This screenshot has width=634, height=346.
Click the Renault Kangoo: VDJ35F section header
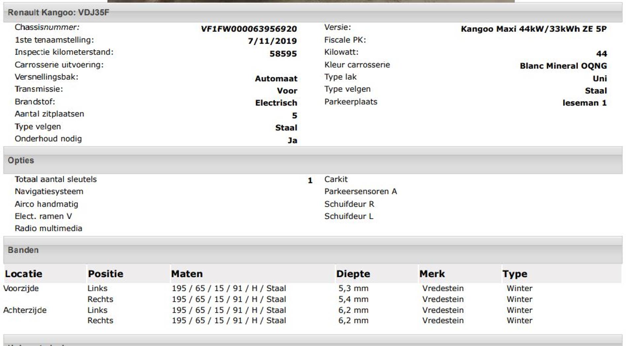(58, 13)
